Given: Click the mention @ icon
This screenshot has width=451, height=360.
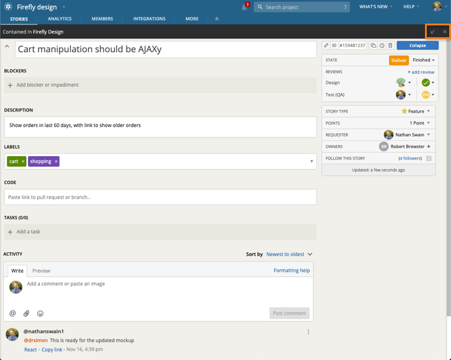Looking at the screenshot, I should 12,314.
